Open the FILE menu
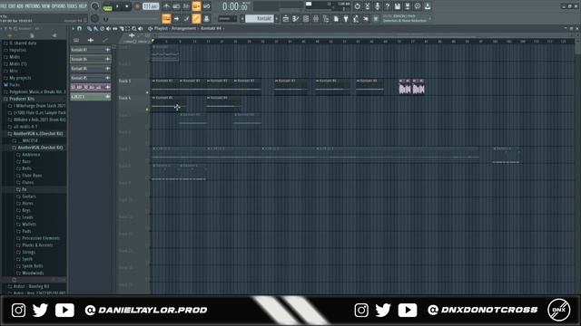The height and width of the screenshot is (326, 581). tap(4, 6)
